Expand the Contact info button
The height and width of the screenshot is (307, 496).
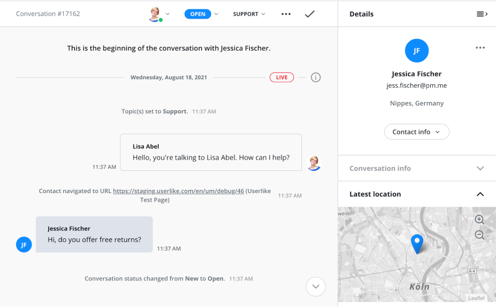point(417,132)
